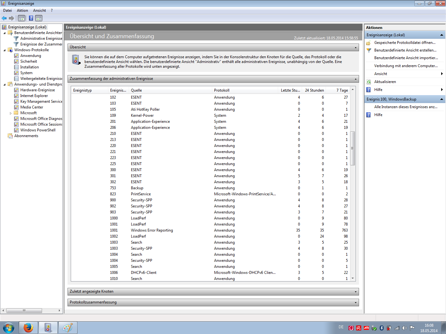Sort table by the 7 Tage column header

338,90
